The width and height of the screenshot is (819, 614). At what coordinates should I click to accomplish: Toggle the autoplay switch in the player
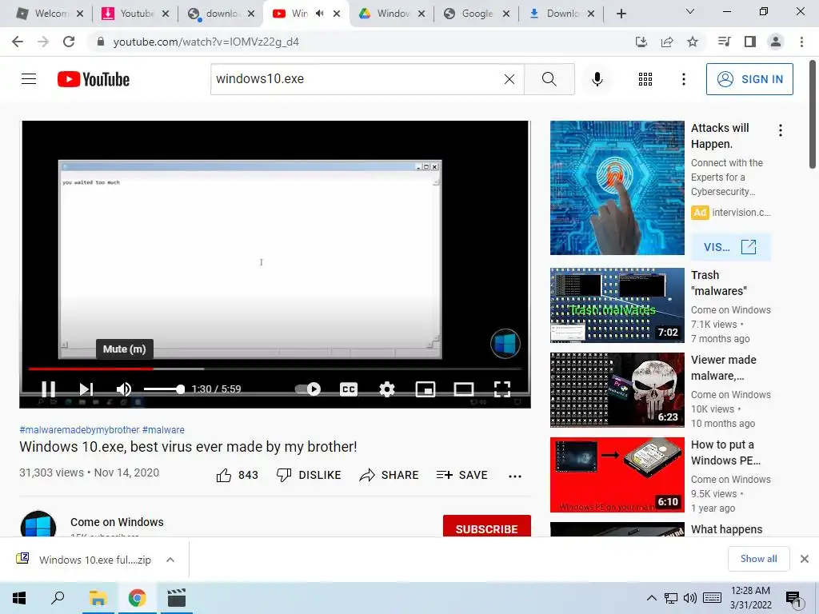[308, 389]
